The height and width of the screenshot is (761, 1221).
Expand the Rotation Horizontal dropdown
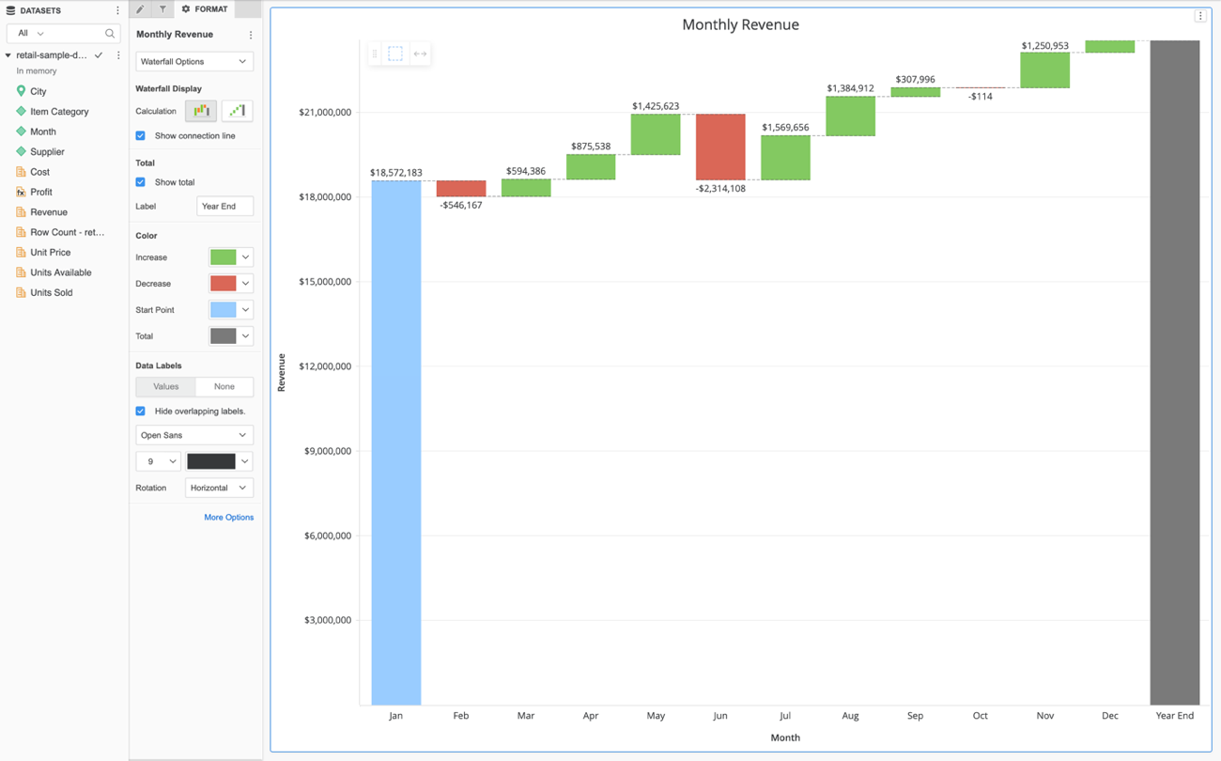[x=219, y=489]
